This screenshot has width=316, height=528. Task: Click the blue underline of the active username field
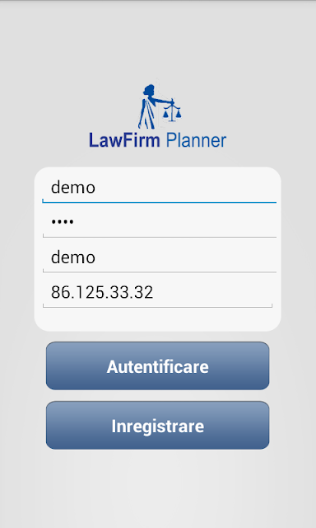159,202
